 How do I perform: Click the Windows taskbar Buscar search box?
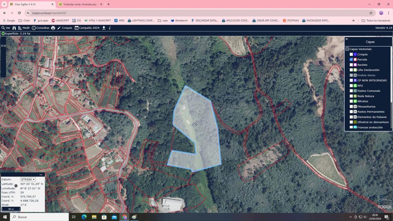click(39, 217)
